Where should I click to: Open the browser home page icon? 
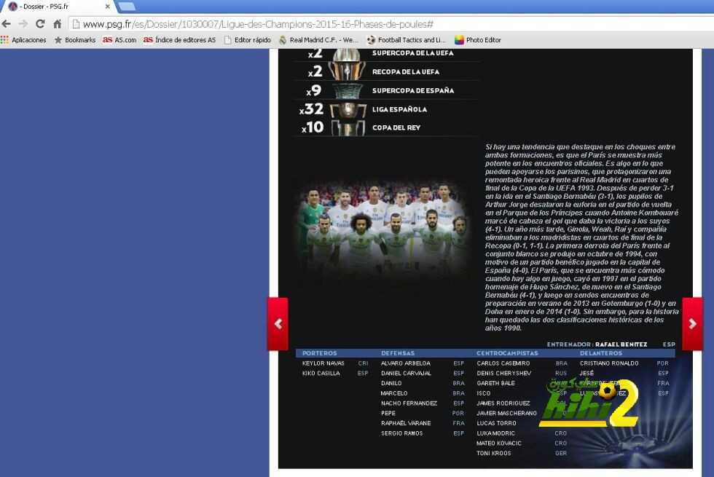tap(57, 23)
